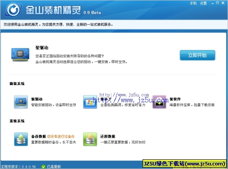Minimize the window
The height and width of the screenshot is (169, 228).
[x=213, y=3]
